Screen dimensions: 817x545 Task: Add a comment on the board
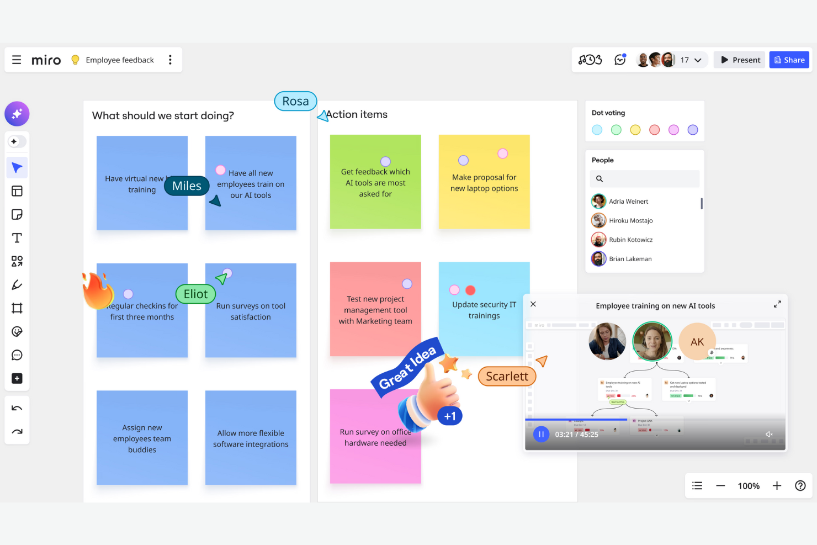pos(17,355)
